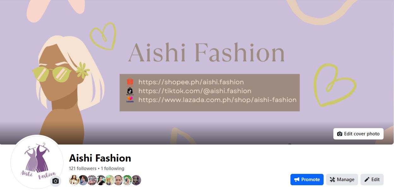Open the 121 followers list
Viewport: 394px width, 195px height.
(x=83, y=168)
